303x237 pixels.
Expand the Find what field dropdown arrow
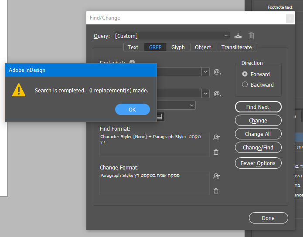tap(205, 71)
